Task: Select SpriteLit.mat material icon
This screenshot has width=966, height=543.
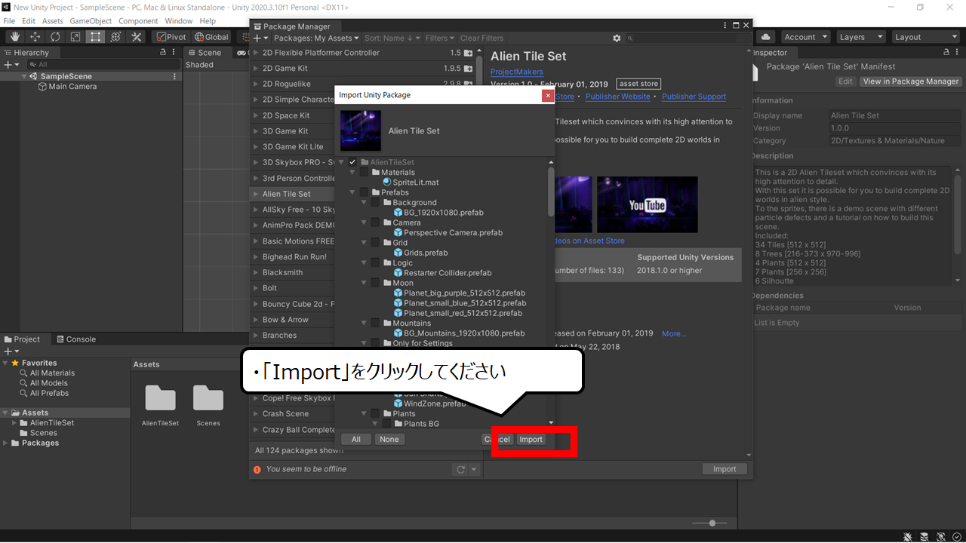Action: click(386, 182)
